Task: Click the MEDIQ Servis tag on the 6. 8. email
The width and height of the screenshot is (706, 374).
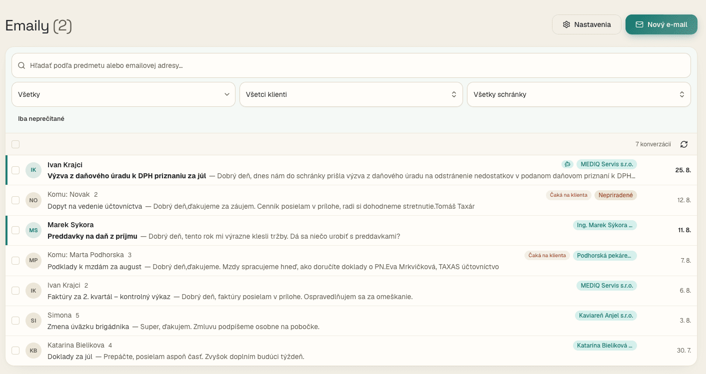Action: pos(606,285)
